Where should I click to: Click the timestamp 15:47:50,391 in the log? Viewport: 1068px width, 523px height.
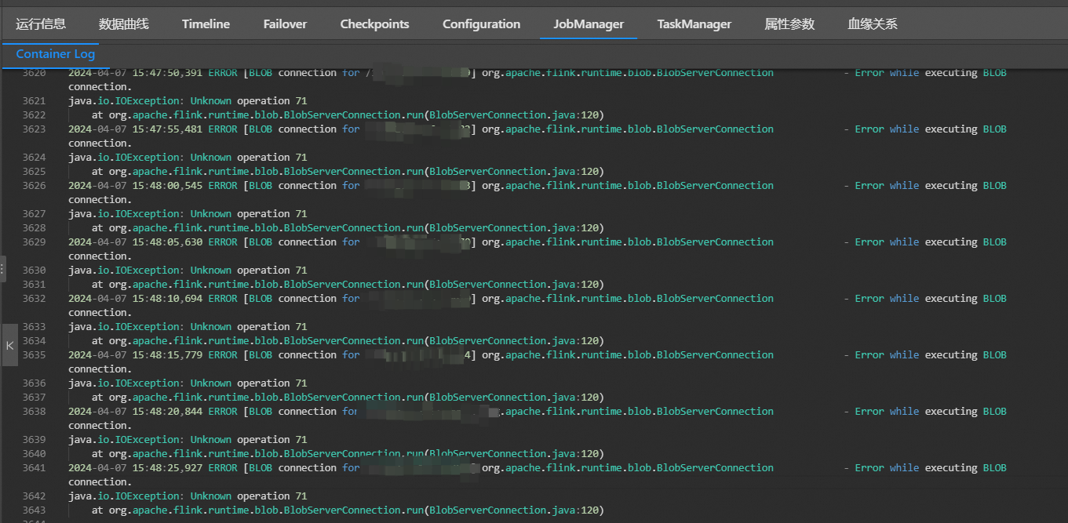[x=167, y=72]
